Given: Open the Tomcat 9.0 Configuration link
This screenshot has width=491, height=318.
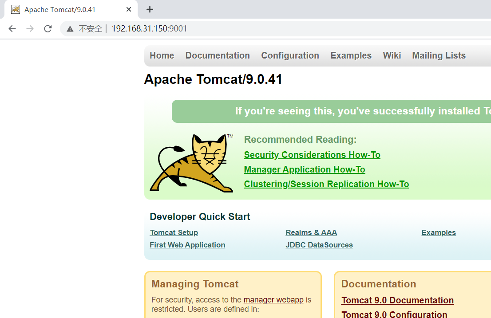Looking at the screenshot, I should point(394,314).
